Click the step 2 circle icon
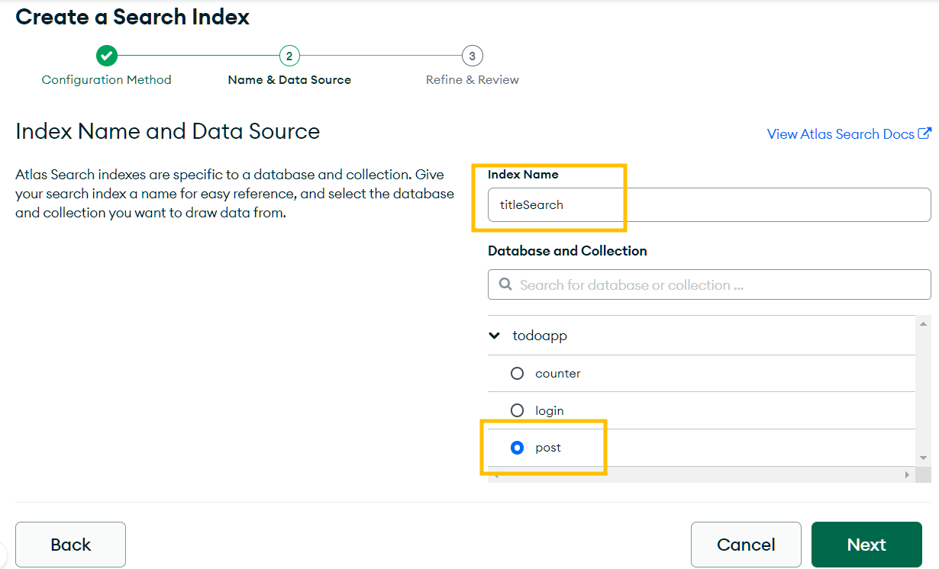This screenshot has height=569, width=939. [289, 56]
